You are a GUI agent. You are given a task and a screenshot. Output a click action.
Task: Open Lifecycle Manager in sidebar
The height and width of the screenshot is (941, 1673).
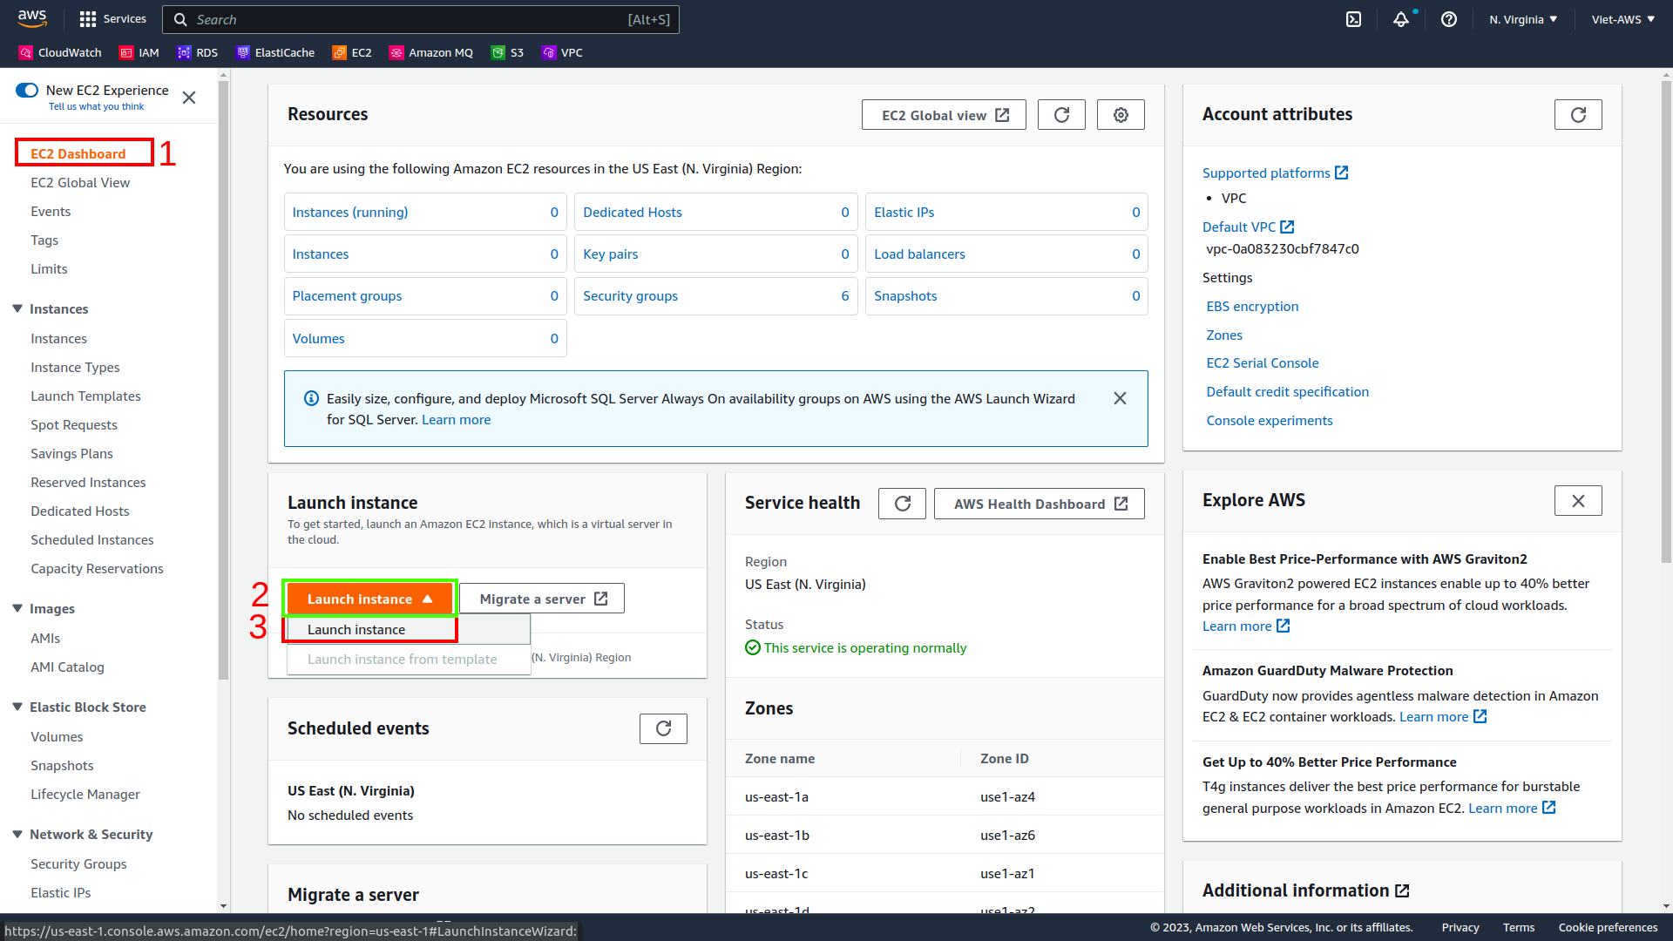(x=85, y=794)
